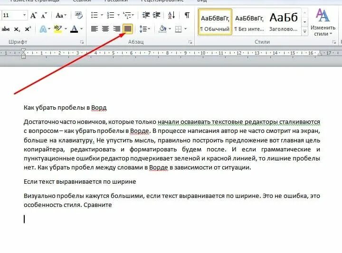This screenshot has height=253, width=342.
Task: Open Абзац dialog launcher
Action: [190, 42]
